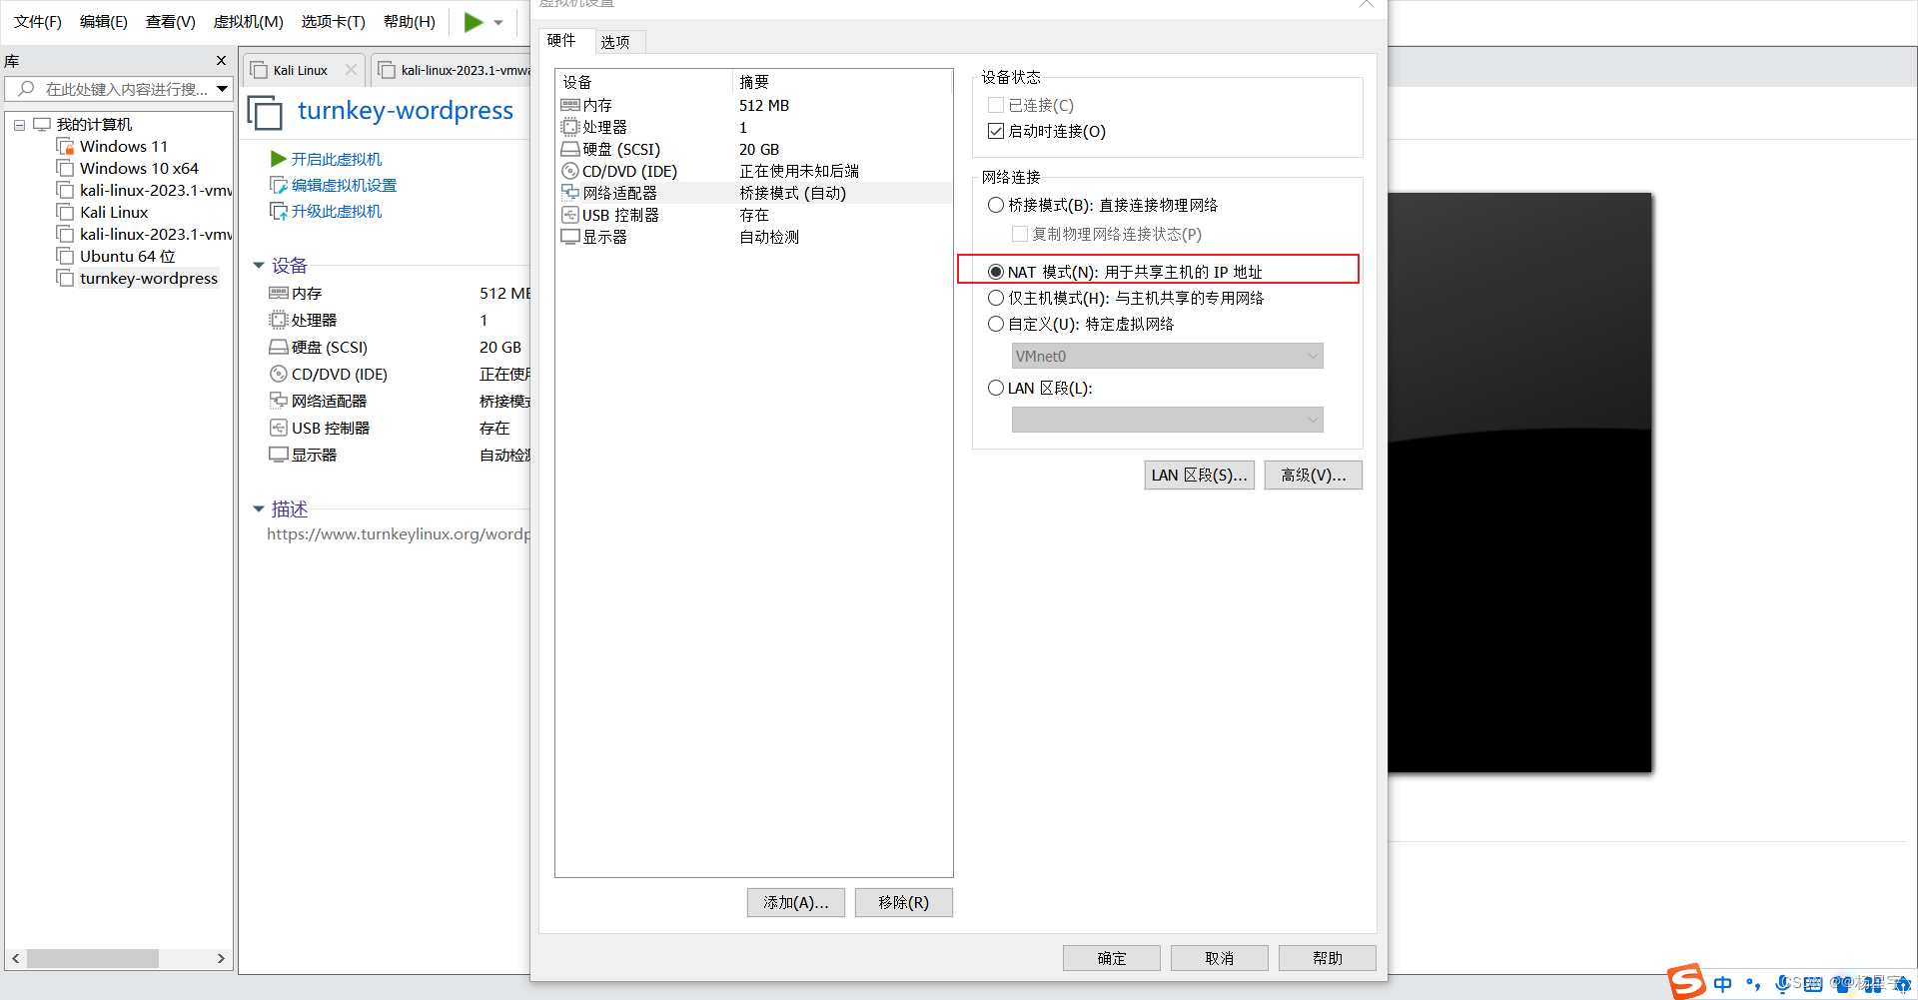1918x1000 pixels.
Task: Click network adapter icon in main window list
Action: pos(279,401)
